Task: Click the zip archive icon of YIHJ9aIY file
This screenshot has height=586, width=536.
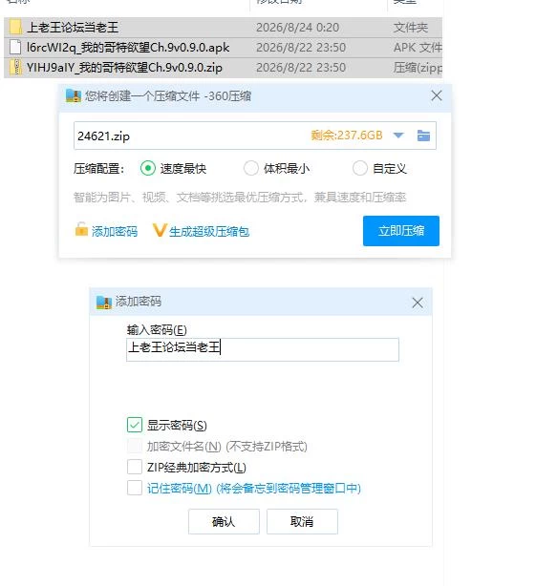Action: pyautogui.click(x=15, y=68)
